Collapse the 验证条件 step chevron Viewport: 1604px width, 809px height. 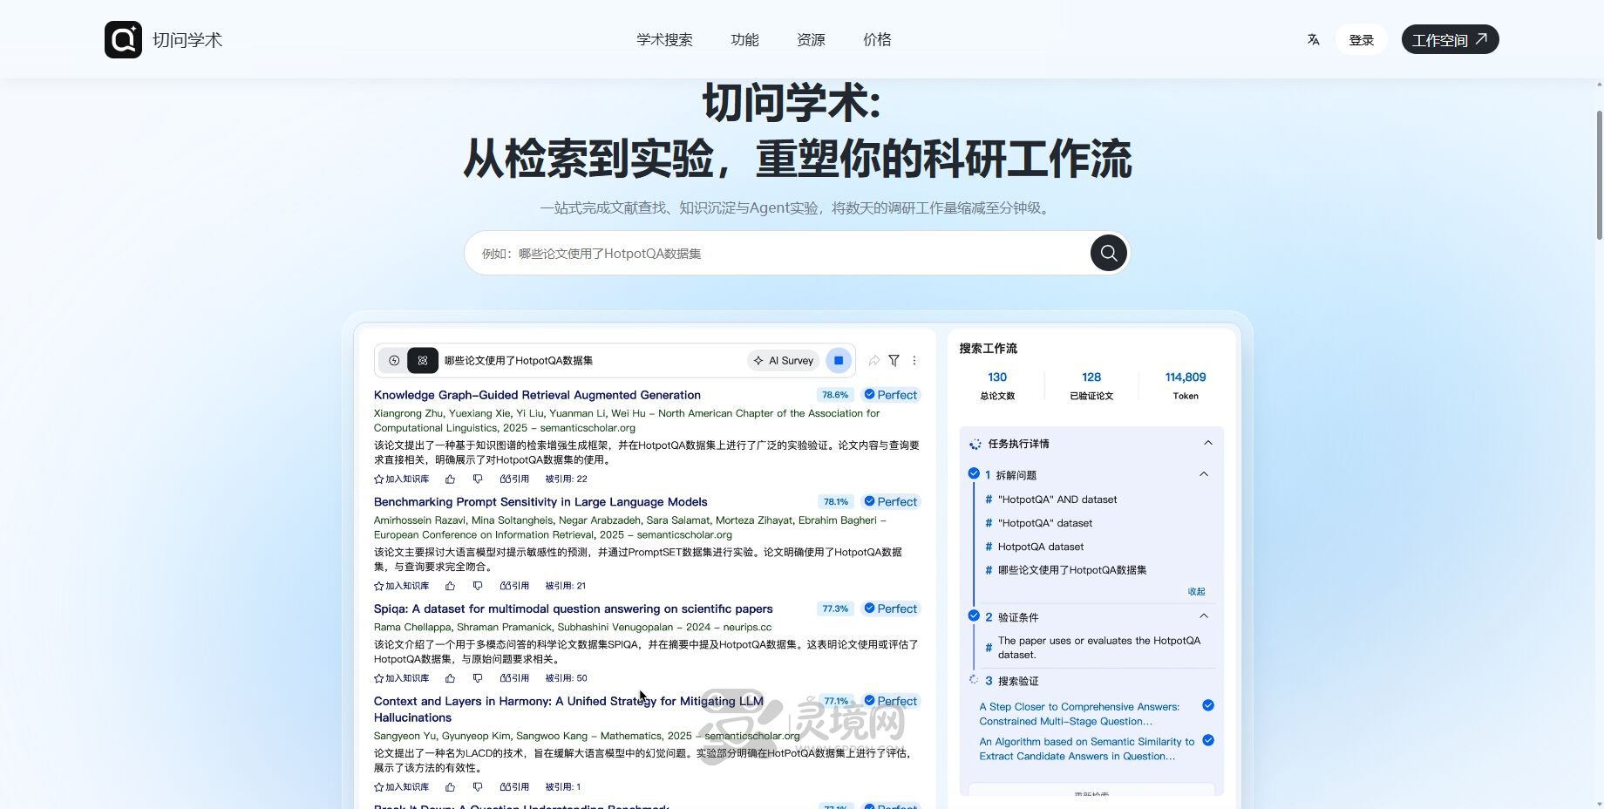click(1204, 616)
